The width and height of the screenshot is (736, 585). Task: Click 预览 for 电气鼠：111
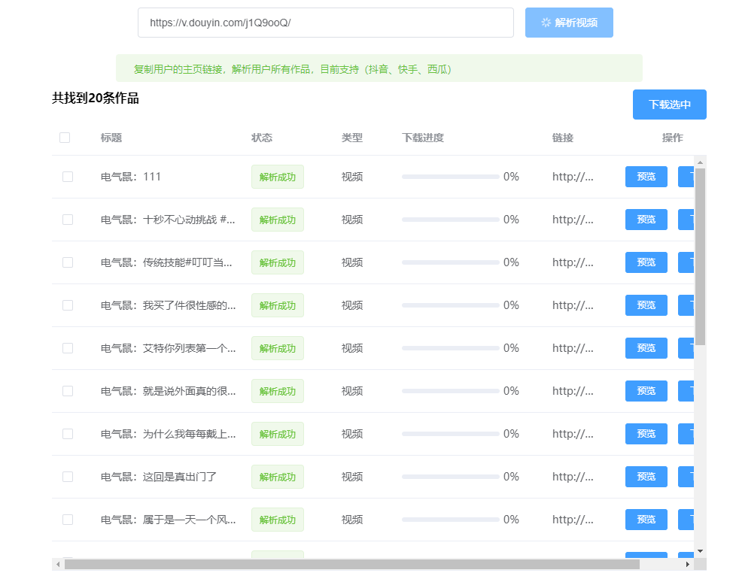646,176
